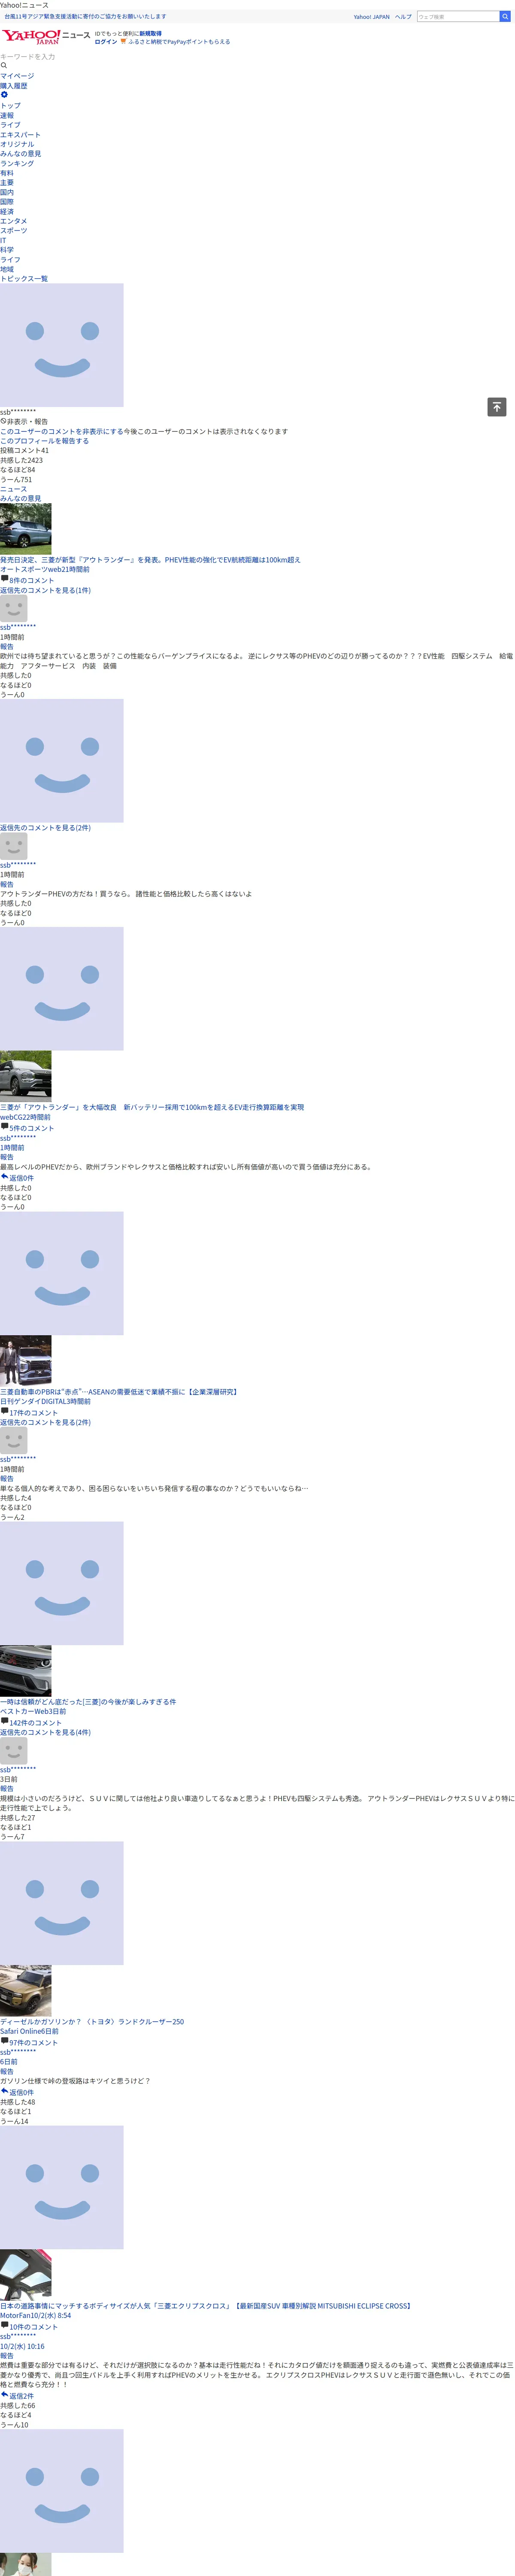Click the 共感した27 reaction button
The image size is (515, 2576).
(17, 1818)
